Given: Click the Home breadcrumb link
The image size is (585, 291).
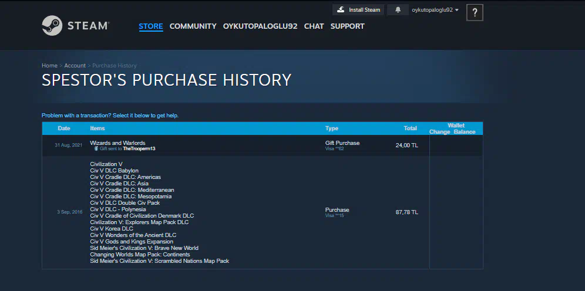Looking at the screenshot, I should pos(49,66).
